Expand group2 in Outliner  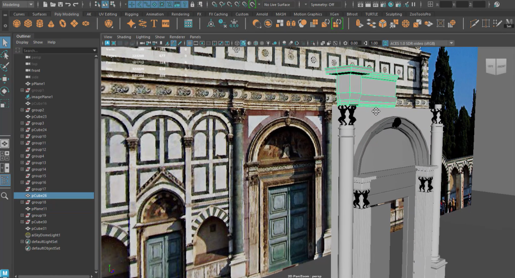tap(22, 110)
